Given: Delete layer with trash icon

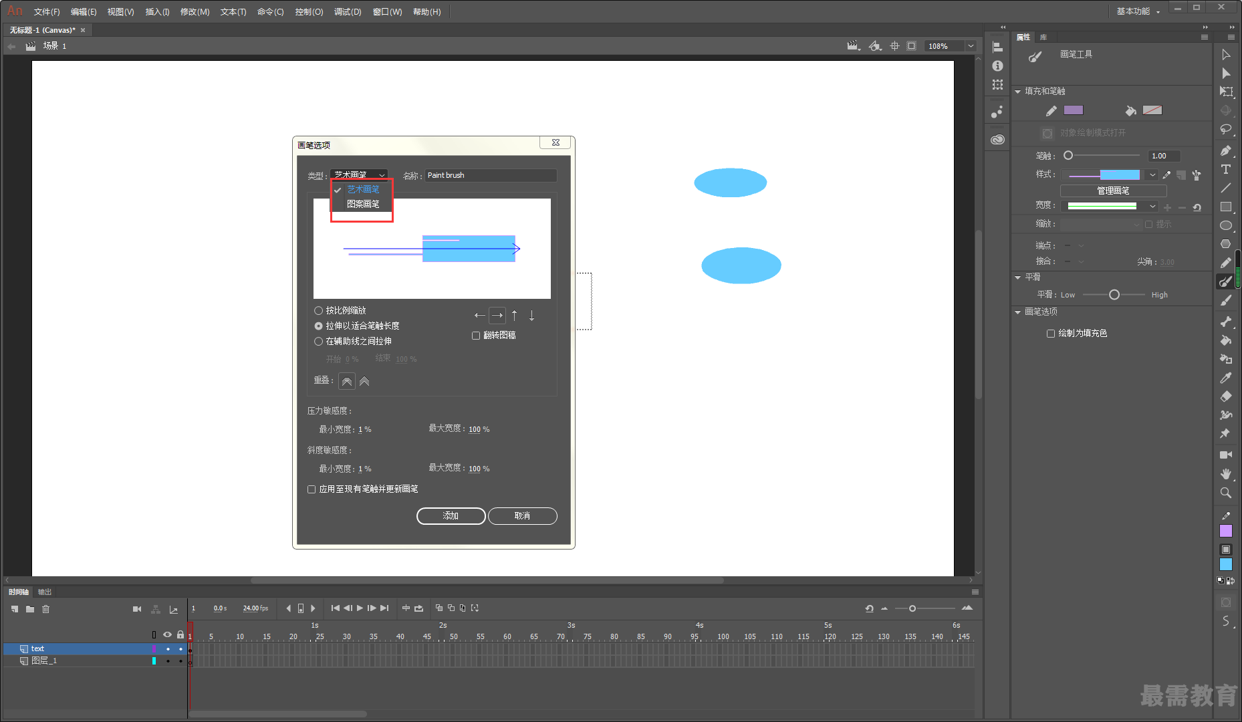Looking at the screenshot, I should (x=46, y=609).
